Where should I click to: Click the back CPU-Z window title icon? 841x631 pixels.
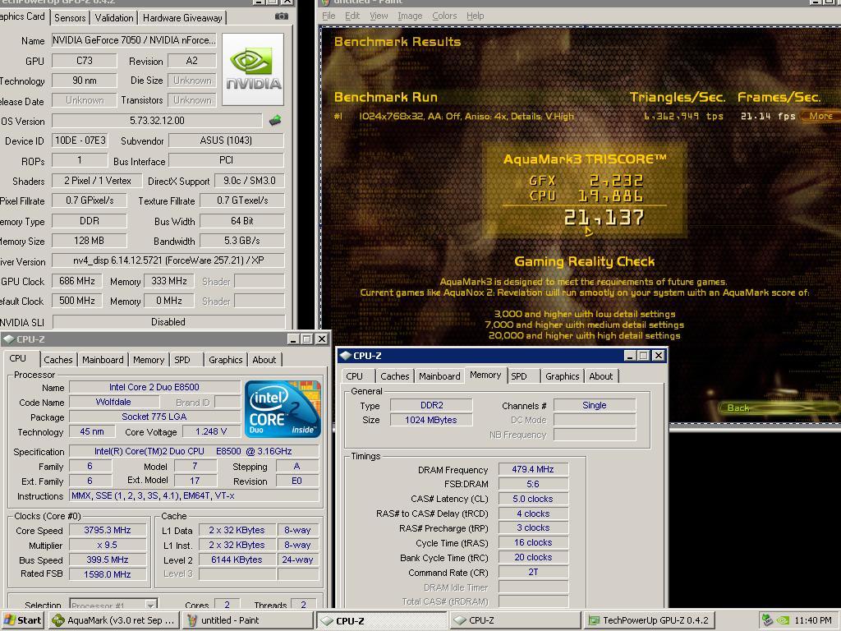tap(8, 339)
